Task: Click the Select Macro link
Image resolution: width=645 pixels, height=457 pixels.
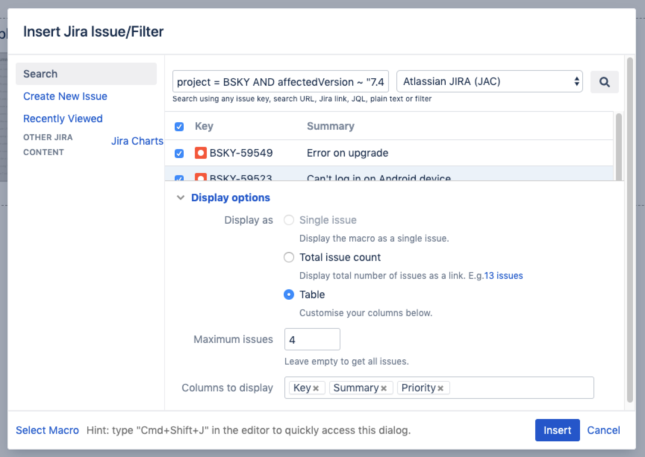Action: [47, 430]
